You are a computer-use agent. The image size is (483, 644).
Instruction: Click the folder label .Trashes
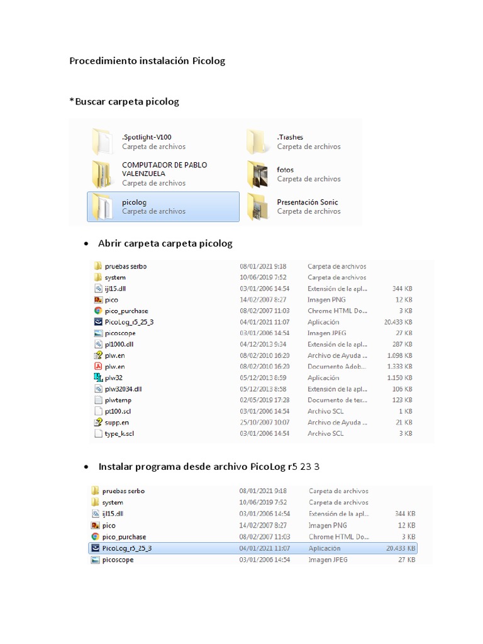(x=290, y=137)
